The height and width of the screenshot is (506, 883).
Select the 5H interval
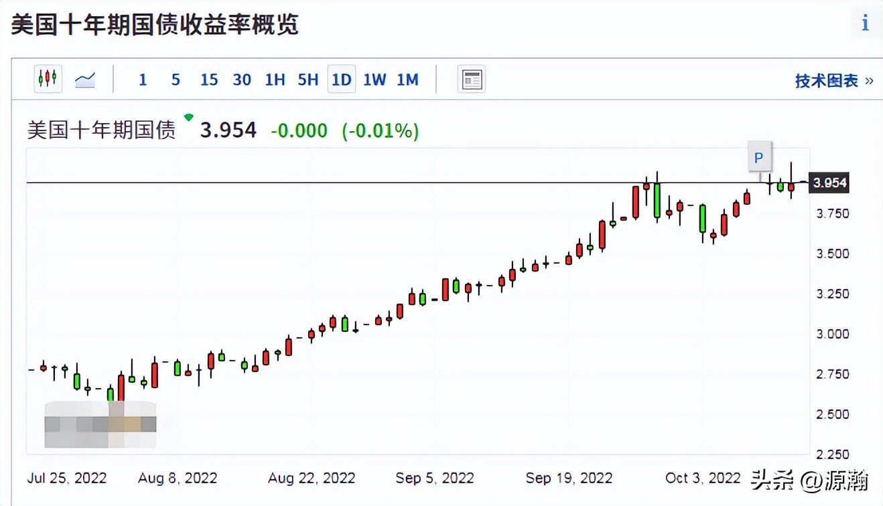point(308,80)
